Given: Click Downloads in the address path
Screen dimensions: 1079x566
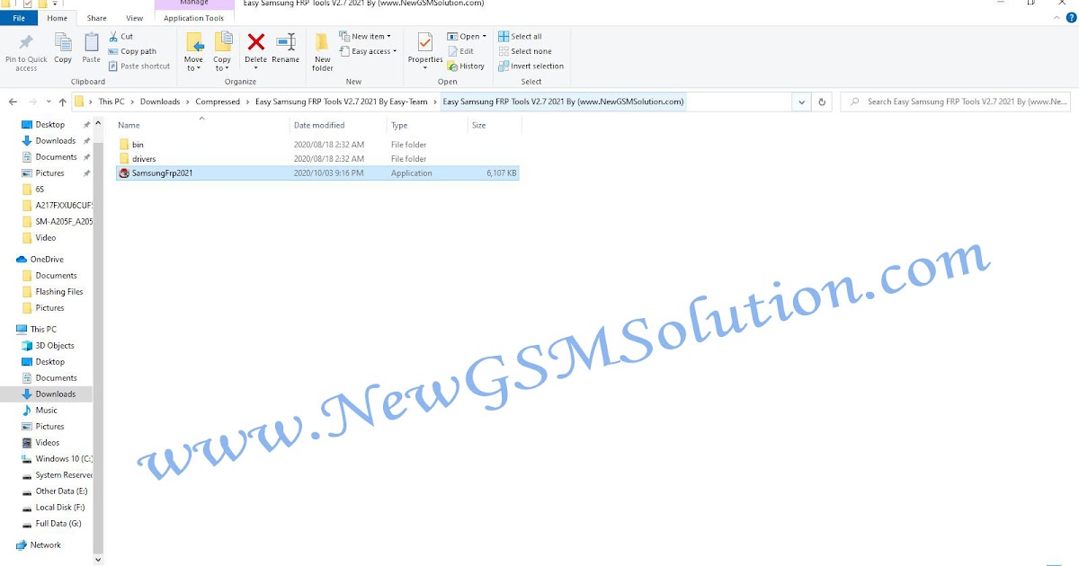Looking at the screenshot, I should 160,102.
